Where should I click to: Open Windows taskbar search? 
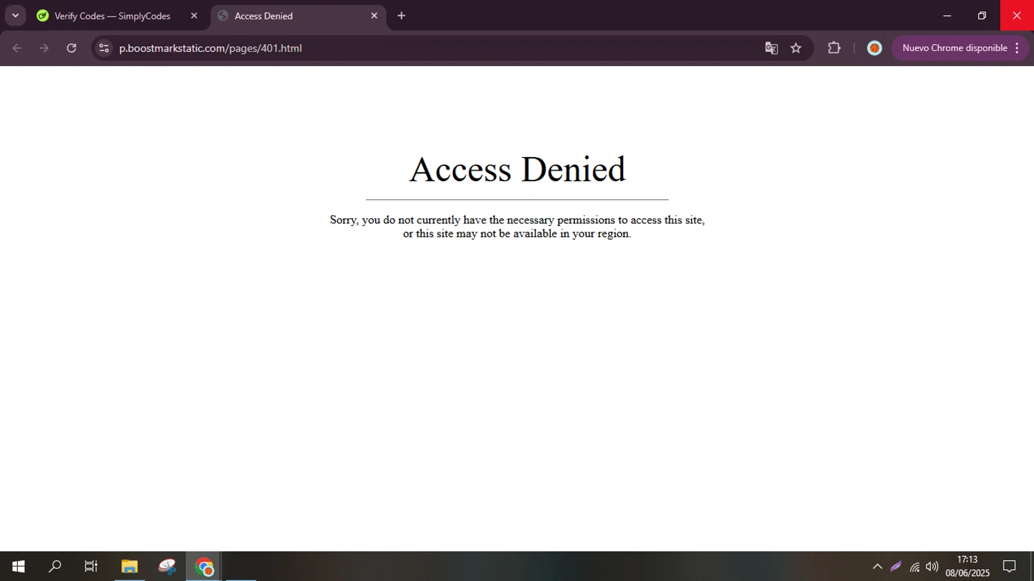(x=54, y=567)
